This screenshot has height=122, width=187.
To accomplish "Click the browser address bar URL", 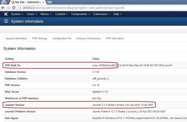I will (73, 8).
